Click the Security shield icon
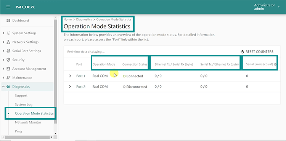 (x=8, y=60)
